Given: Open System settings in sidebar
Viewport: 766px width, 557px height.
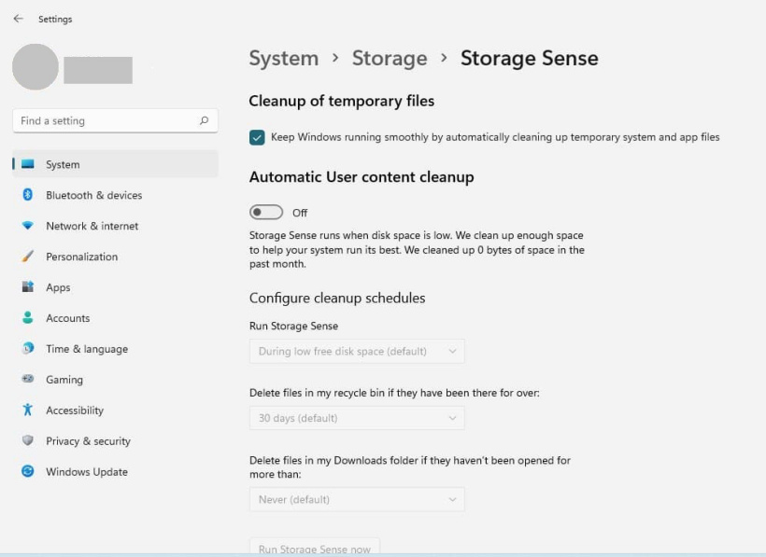Looking at the screenshot, I should (115, 164).
